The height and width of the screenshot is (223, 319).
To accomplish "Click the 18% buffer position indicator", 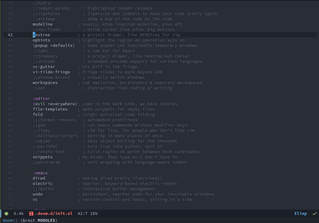I will click(x=94, y=214).
